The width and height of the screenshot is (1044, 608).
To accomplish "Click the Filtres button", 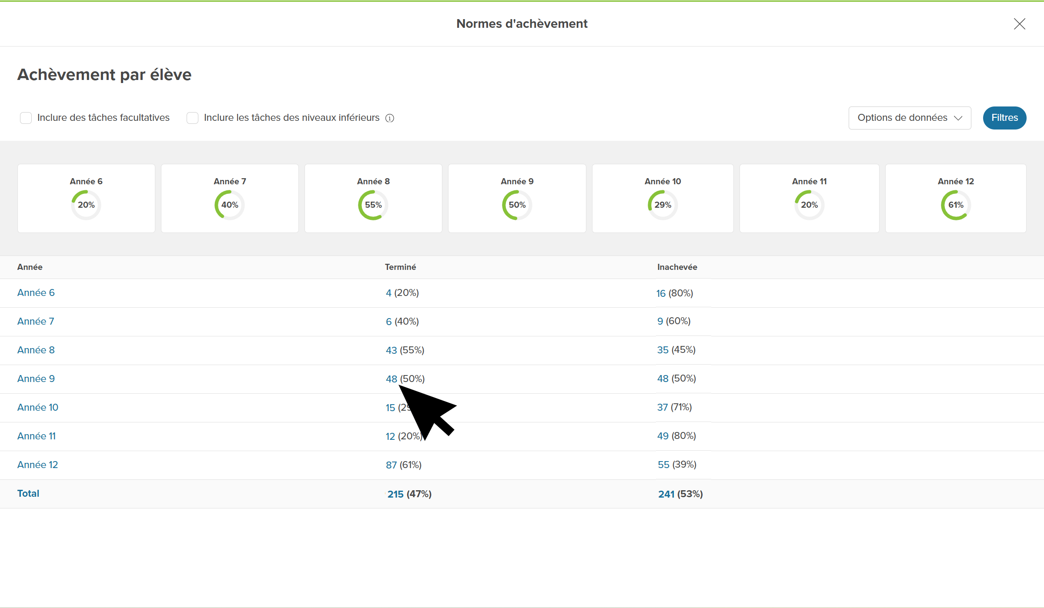I will click(x=1004, y=118).
